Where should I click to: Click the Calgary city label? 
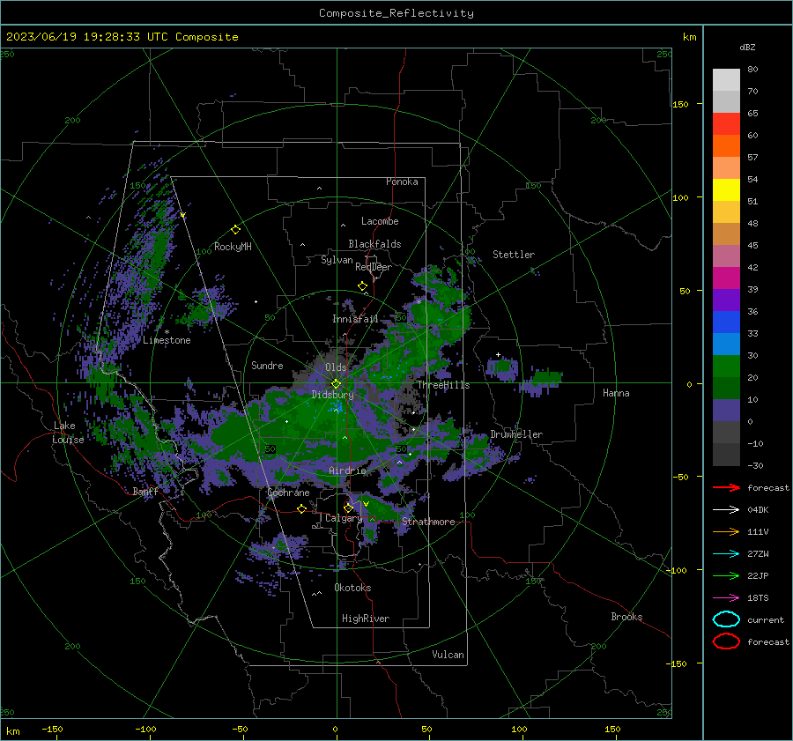[x=344, y=518]
